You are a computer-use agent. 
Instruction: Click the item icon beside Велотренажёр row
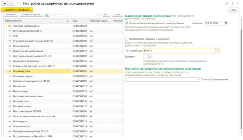pos(10,46)
